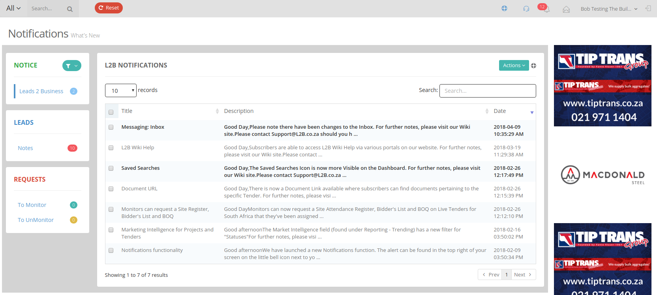The height and width of the screenshot is (295, 657).
Task: Expand the Bob Testing The Buil... user menu
Action: 609,9
